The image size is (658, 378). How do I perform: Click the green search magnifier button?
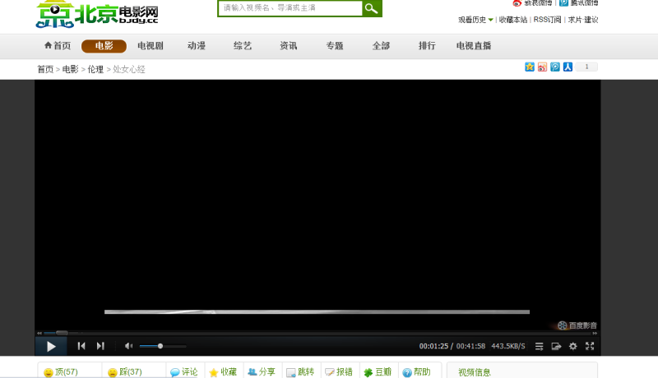point(372,8)
